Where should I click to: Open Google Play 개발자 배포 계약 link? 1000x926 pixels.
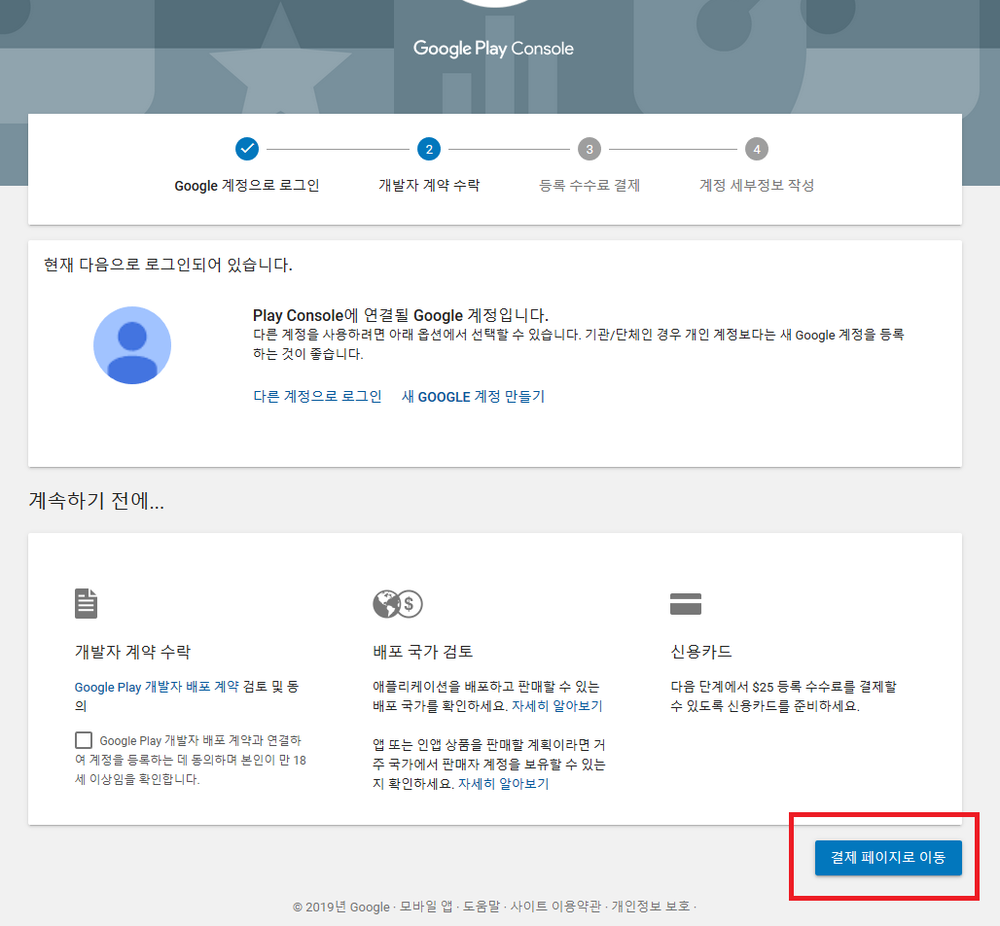click(157, 687)
